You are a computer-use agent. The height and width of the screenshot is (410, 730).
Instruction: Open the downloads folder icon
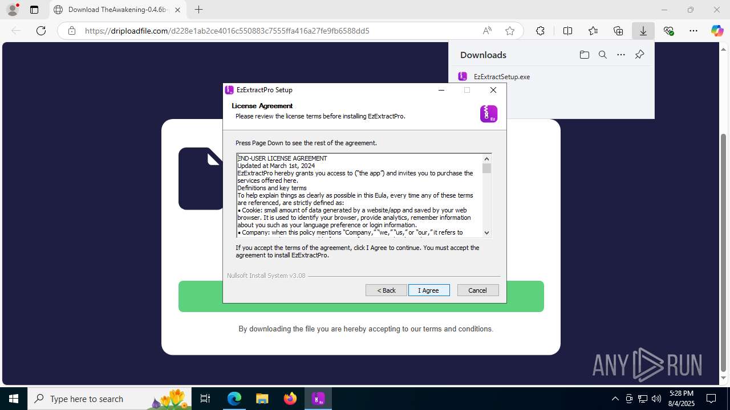pos(584,55)
